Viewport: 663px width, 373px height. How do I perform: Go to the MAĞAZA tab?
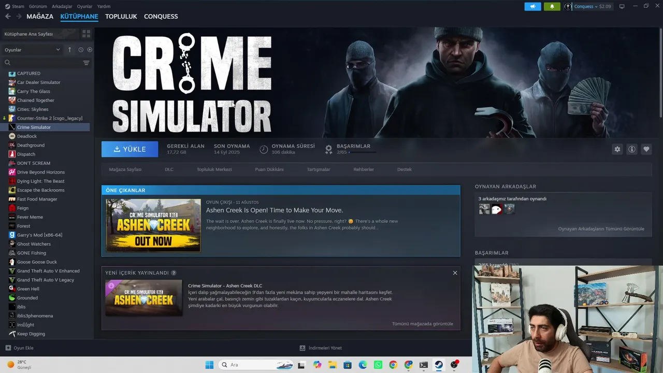coord(40,17)
